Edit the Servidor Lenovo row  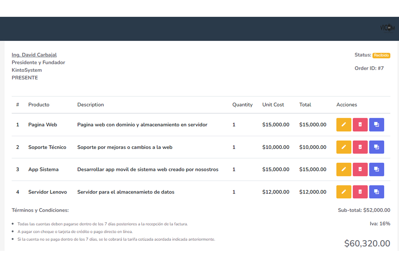click(344, 192)
